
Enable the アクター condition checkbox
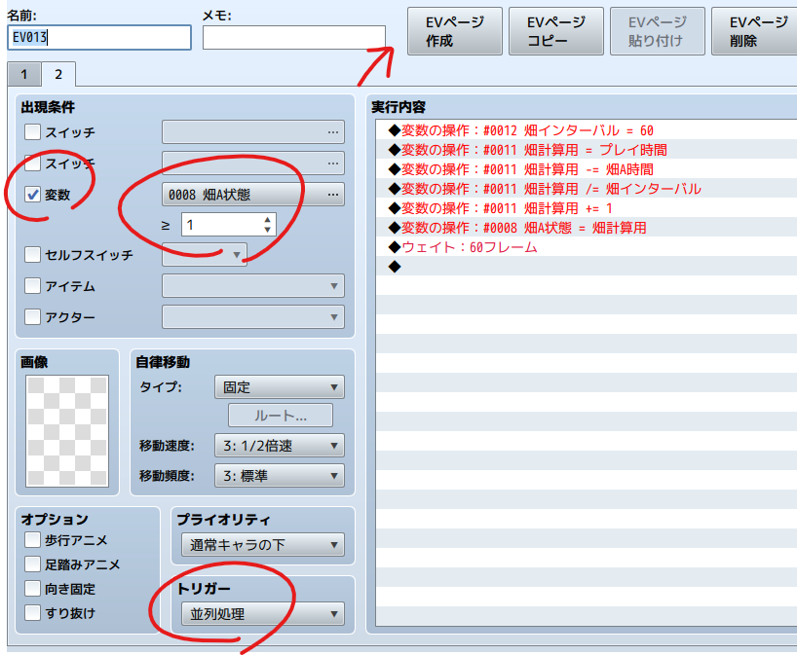32,317
